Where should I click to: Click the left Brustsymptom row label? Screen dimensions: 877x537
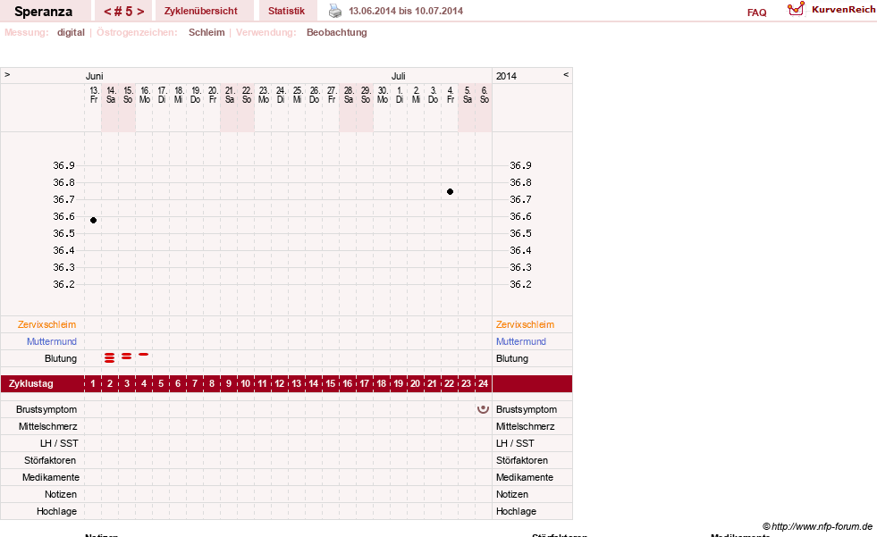(x=46, y=409)
